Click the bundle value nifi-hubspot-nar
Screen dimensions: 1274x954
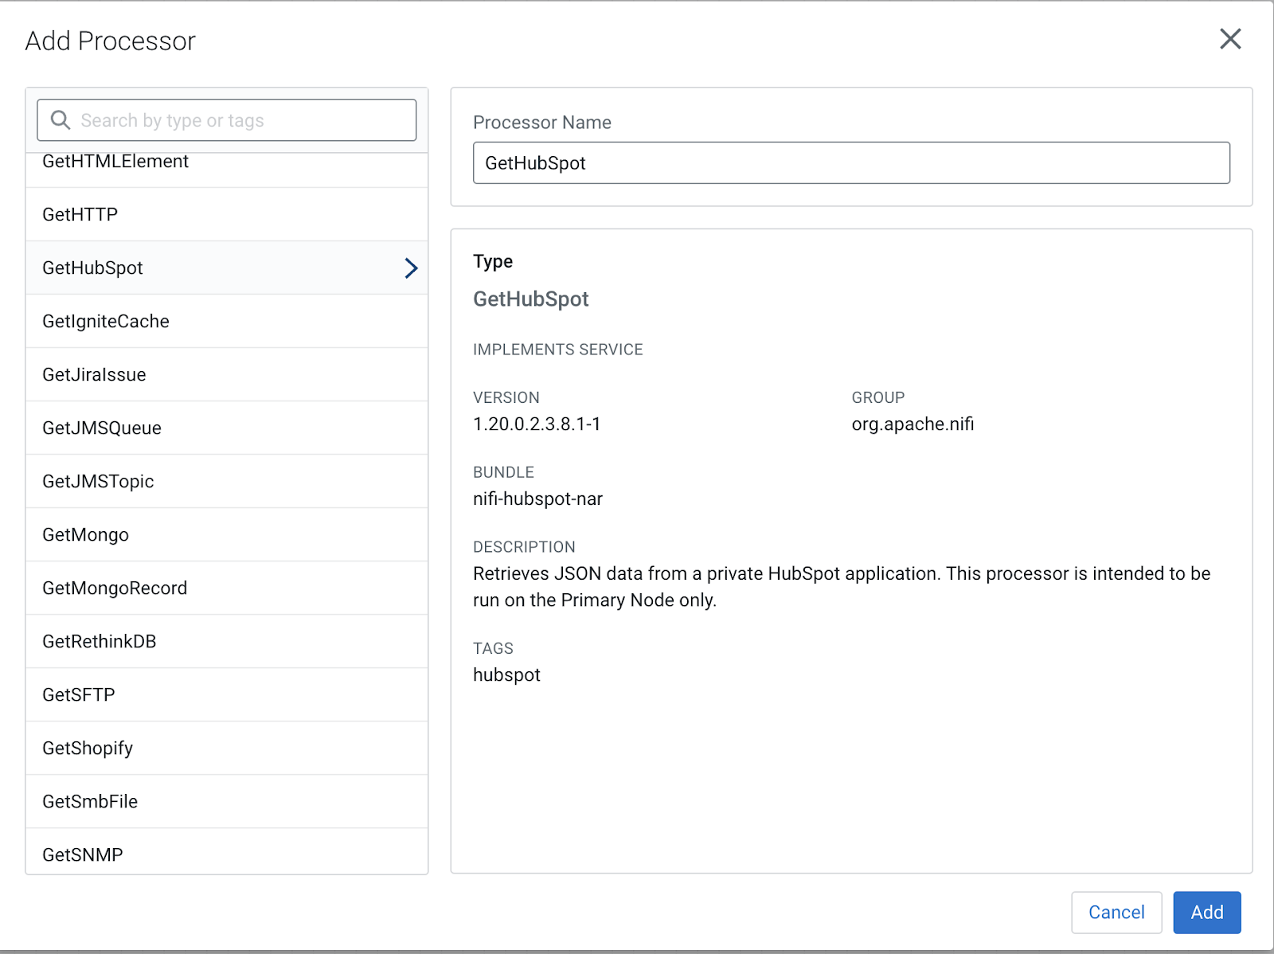(x=537, y=499)
